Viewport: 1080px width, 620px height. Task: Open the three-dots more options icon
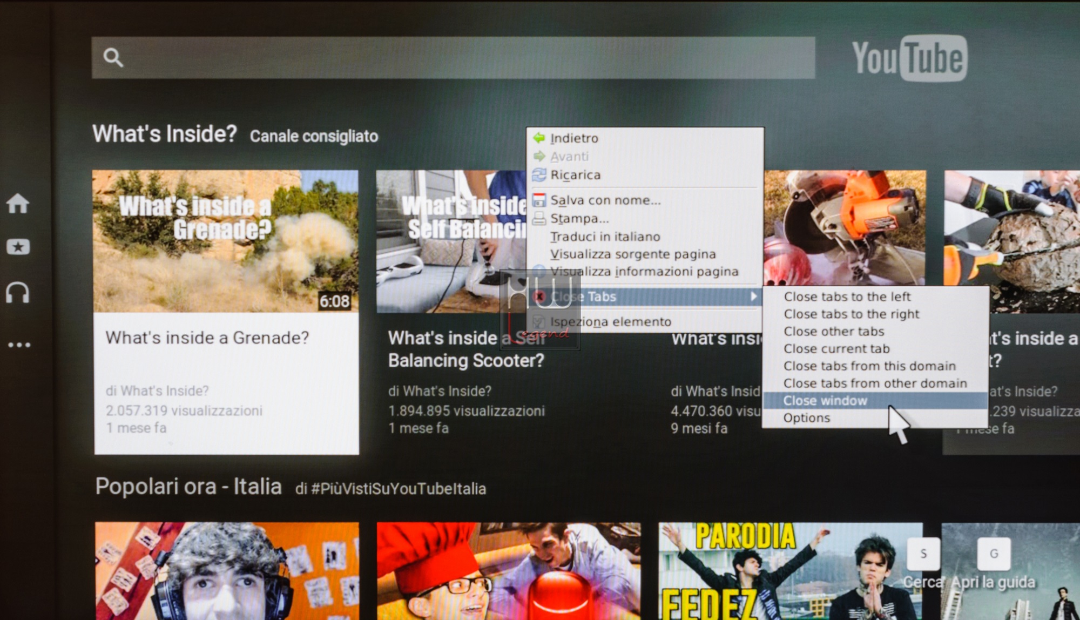point(19,345)
